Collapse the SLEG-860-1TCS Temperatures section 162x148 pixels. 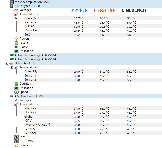[x=12, y=67]
